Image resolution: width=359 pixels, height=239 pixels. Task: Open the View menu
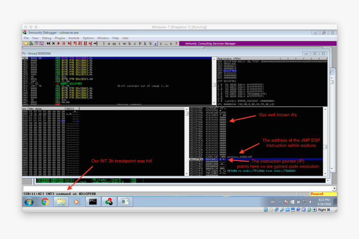[35, 38]
